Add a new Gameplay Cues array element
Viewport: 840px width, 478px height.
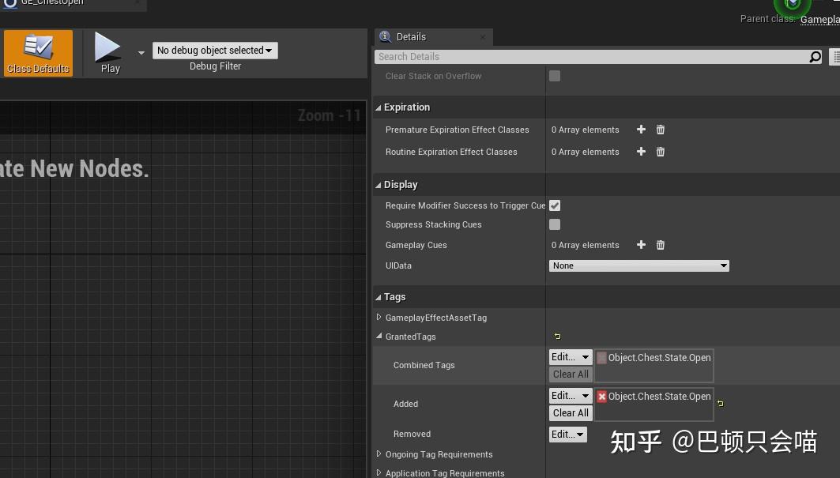coord(640,245)
